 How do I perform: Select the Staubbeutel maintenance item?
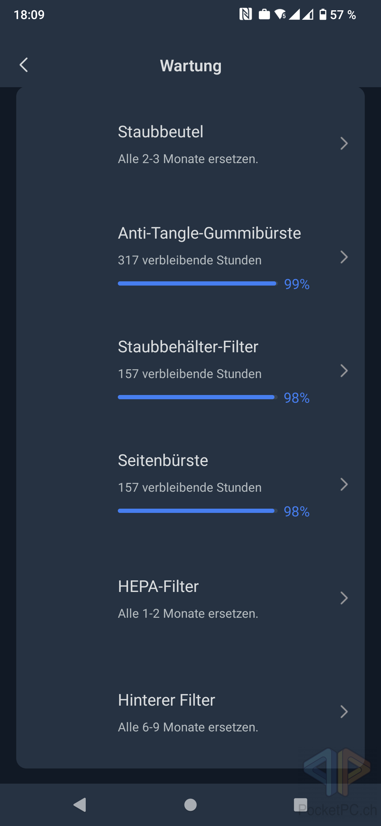point(161,132)
